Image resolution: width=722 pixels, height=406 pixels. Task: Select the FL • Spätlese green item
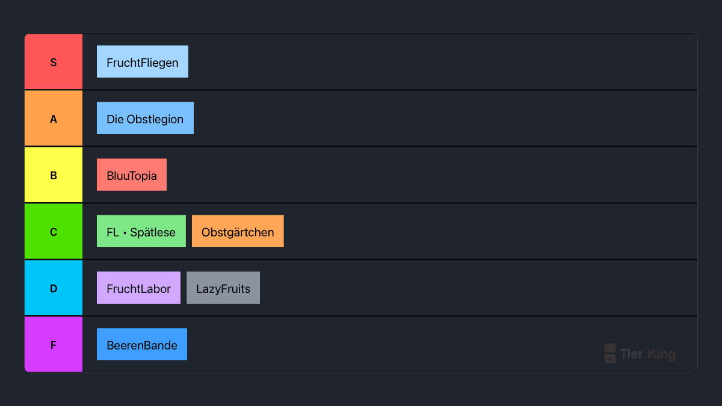tap(141, 231)
